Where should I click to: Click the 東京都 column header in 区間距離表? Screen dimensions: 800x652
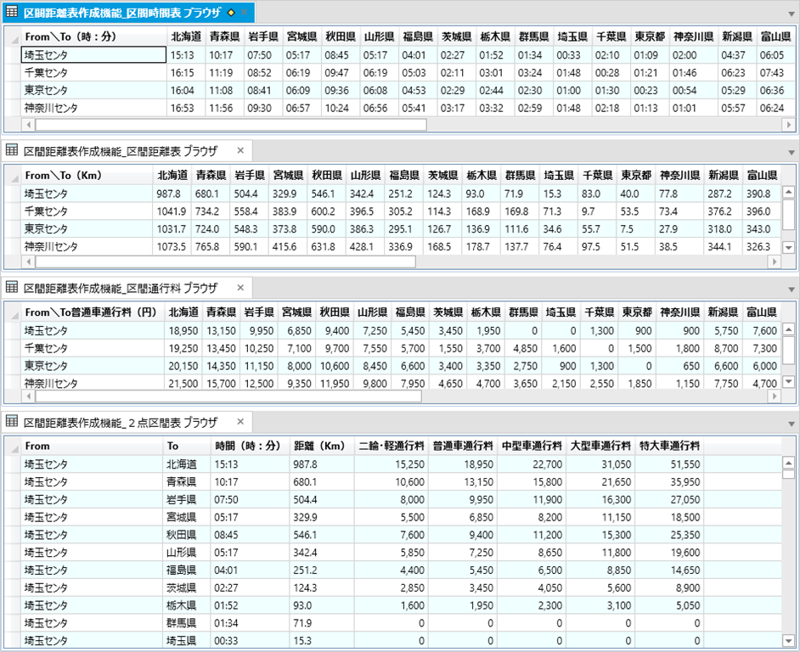tap(636, 176)
